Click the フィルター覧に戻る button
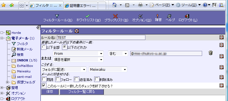The image size is (228, 101). point(82,92)
